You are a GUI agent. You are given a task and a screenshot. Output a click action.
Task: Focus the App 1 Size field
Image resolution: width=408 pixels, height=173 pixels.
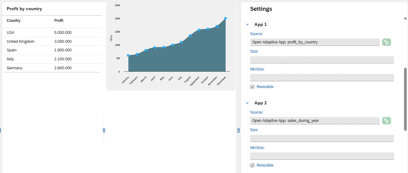(322, 60)
